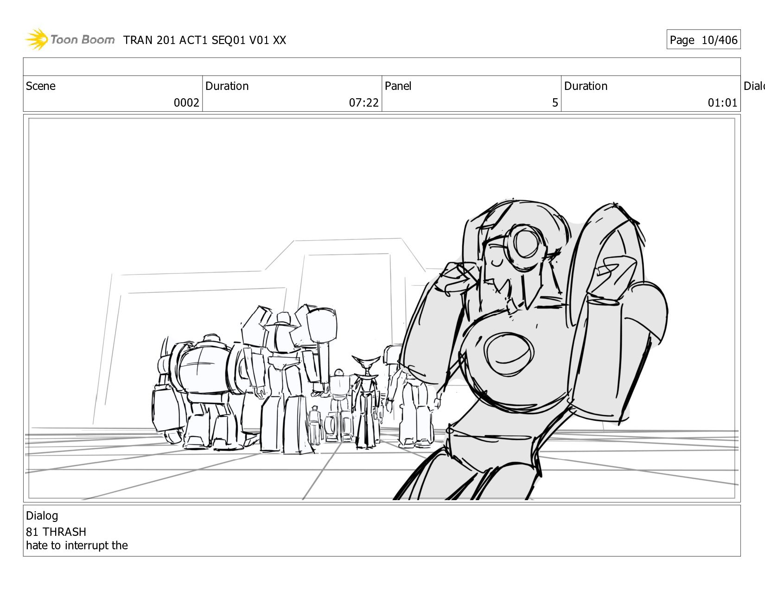Click the storyboard panel sketch of robots
The height and width of the screenshot is (591, 765).
click(x=382, y=308)
